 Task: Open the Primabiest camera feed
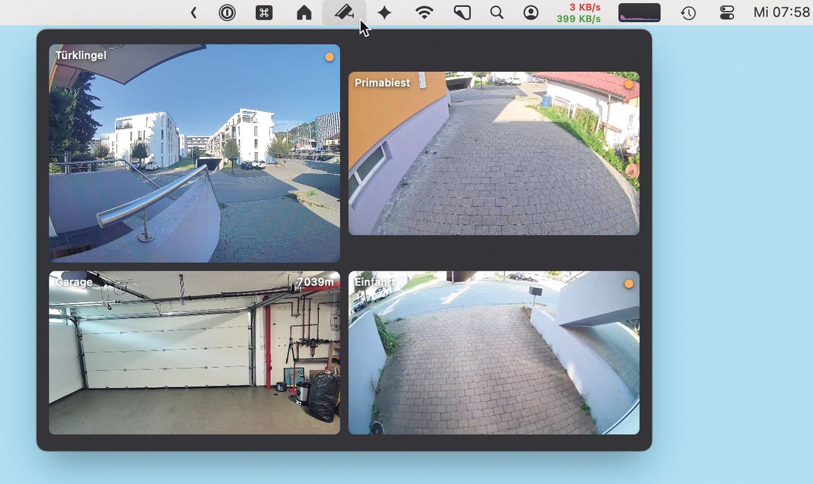[494, 153]
